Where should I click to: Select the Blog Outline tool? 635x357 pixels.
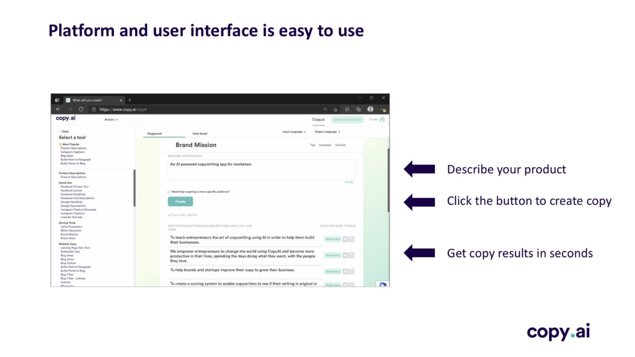(x=68, y=263)
